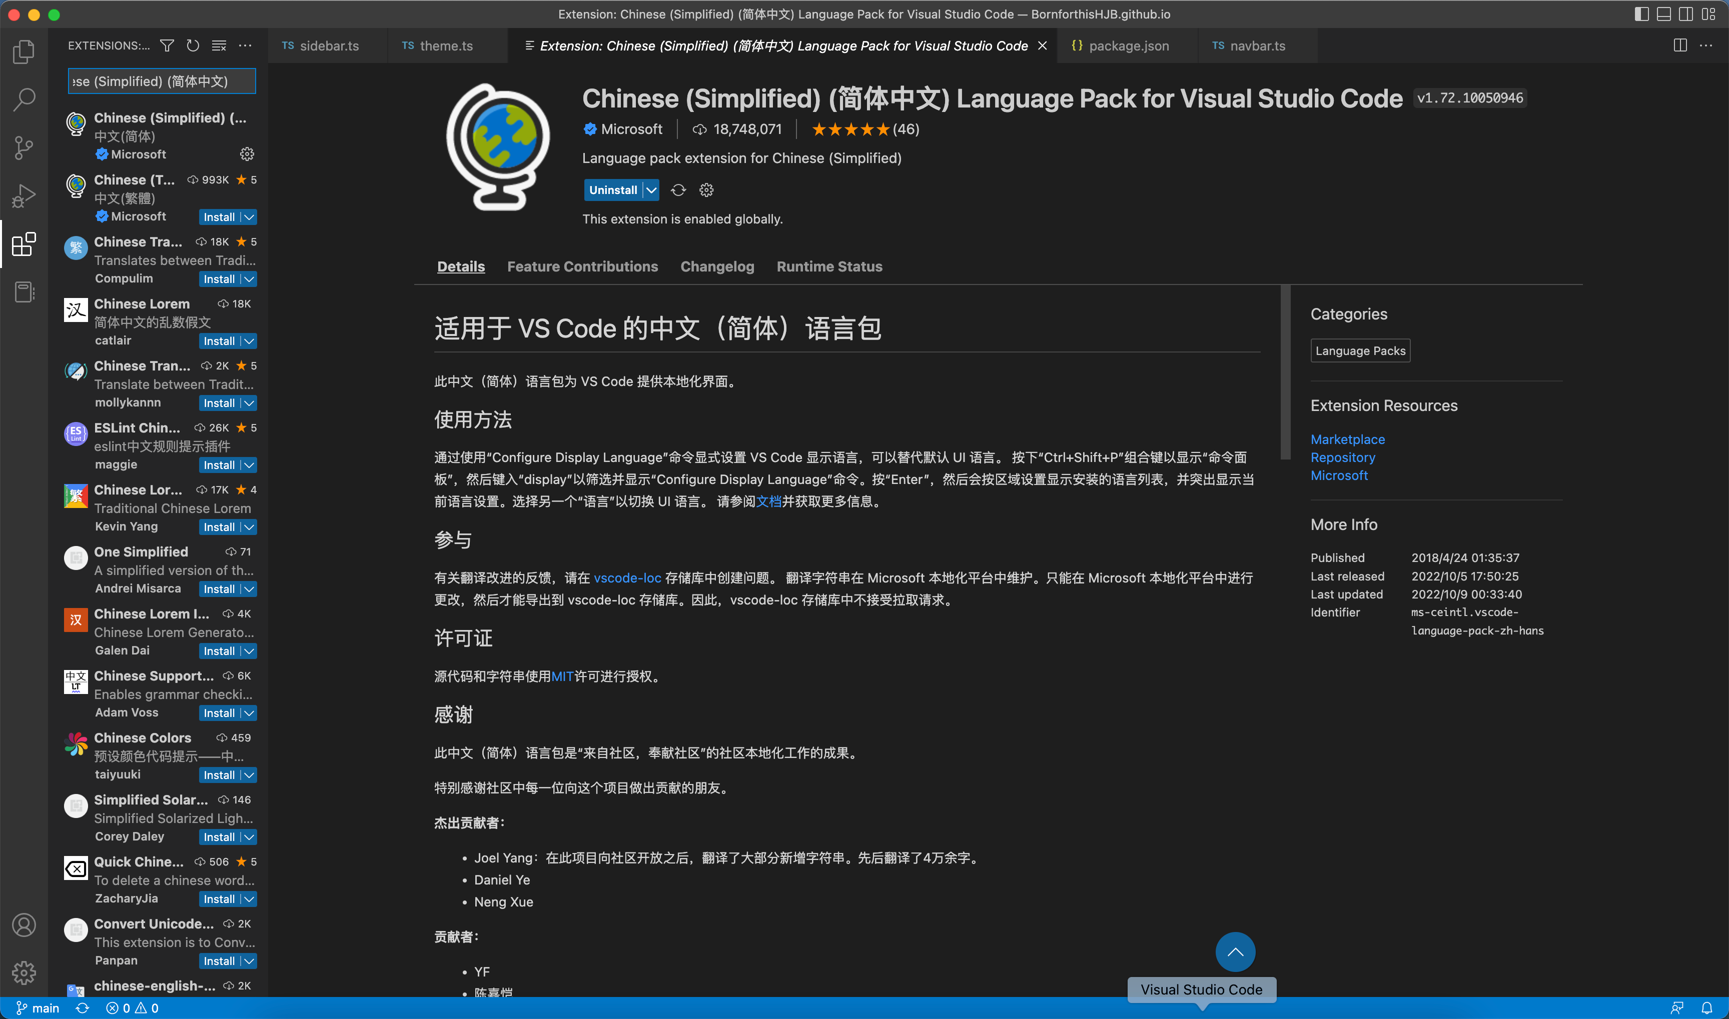Open the Run and Debug view
This screenshot has width=1729, height=1019.
[x=24, y=195]
